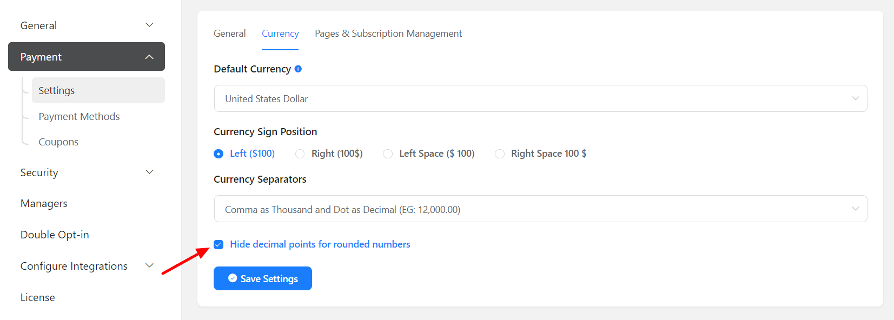Screen dimensions: 894x320
Task: Collapse the Payment menu chevron
Action: tap(149, 57)
